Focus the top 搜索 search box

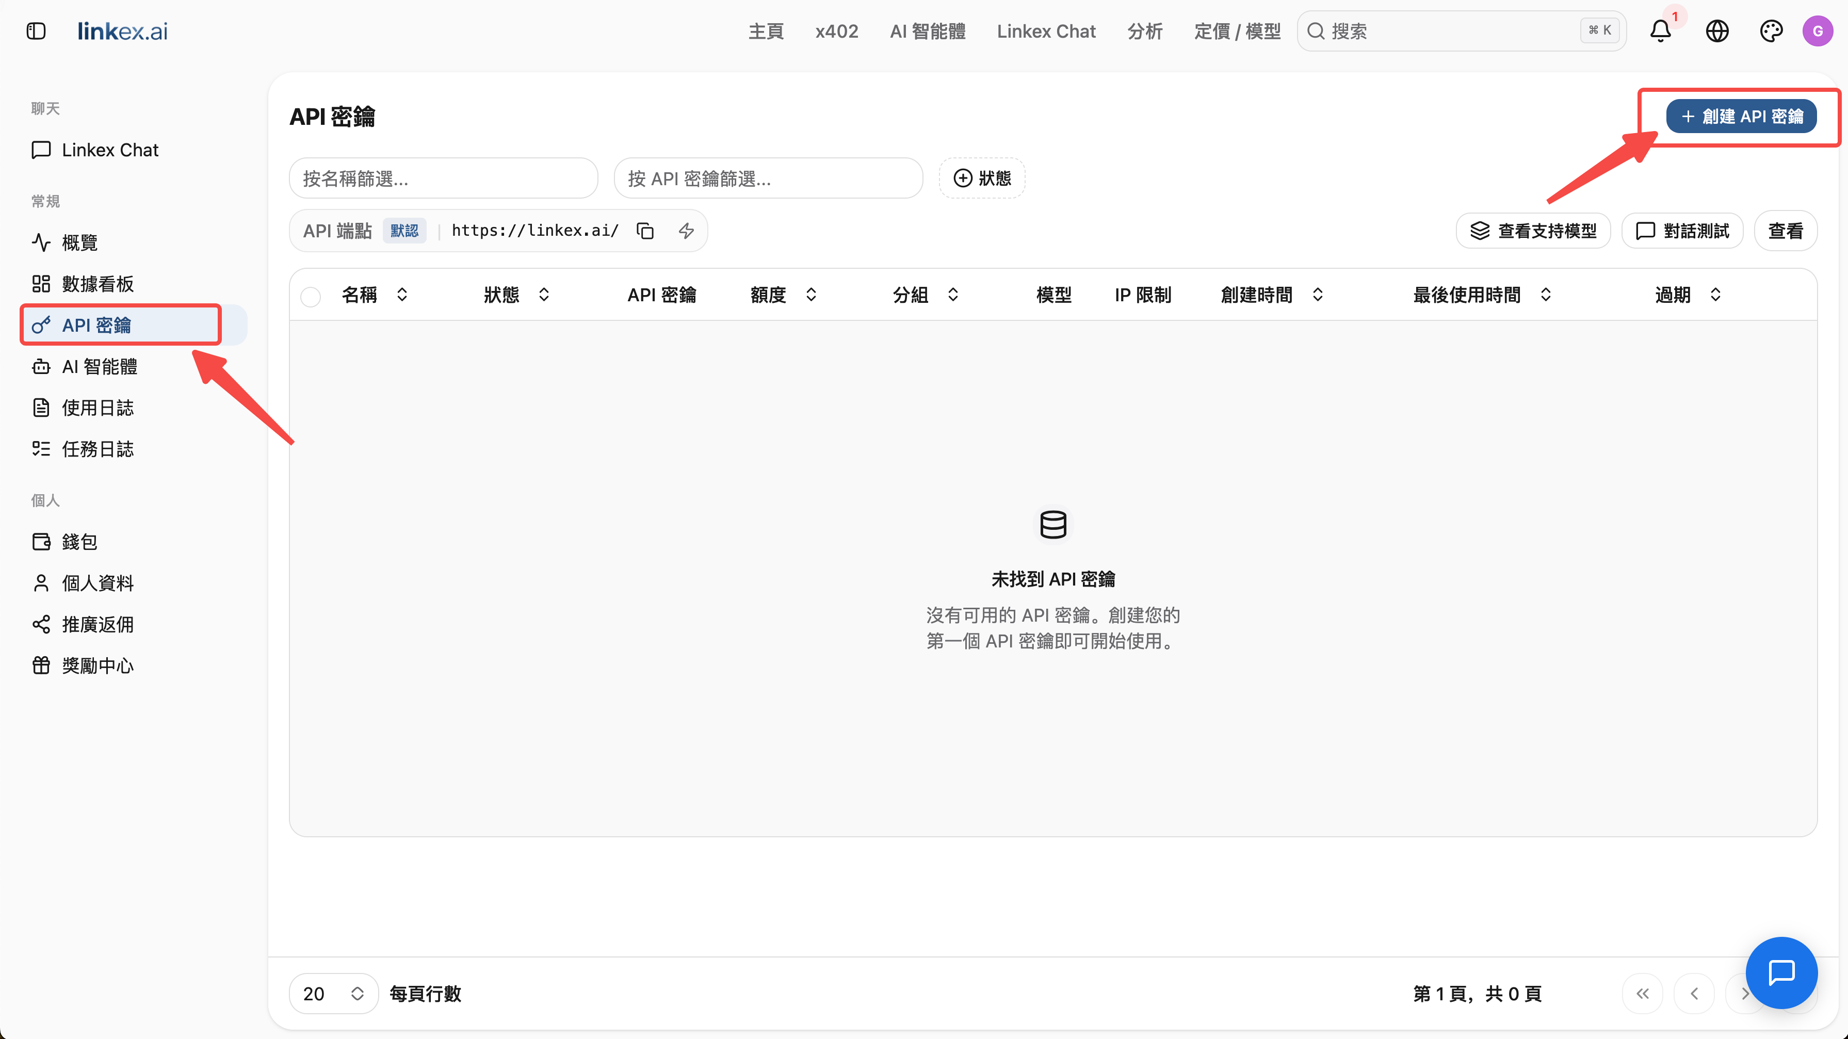click(1462, 31)
